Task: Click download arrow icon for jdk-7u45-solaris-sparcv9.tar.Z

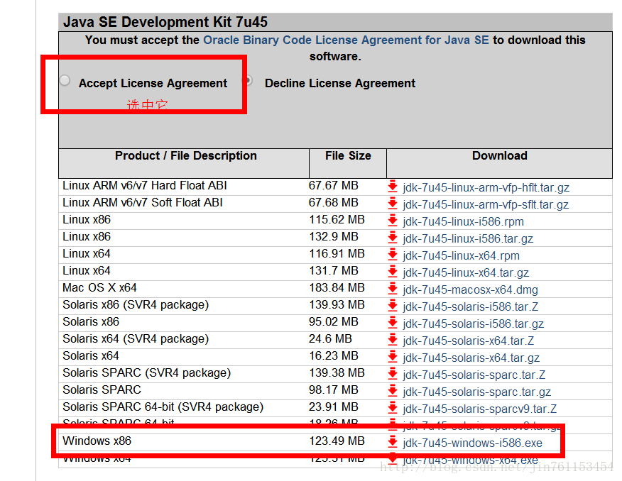Action: pos(393,408)
